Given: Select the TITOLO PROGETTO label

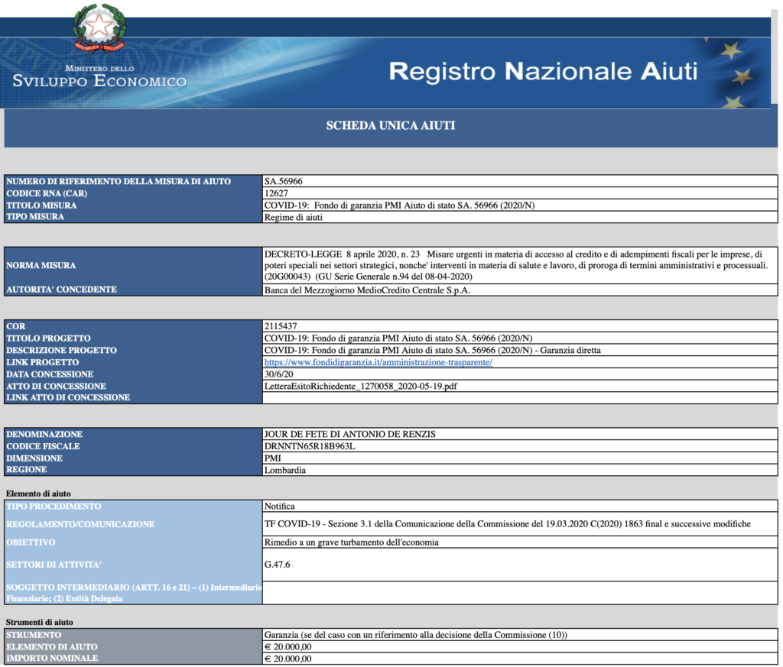Looking at the screenshot, I should (x=48, y=338).
